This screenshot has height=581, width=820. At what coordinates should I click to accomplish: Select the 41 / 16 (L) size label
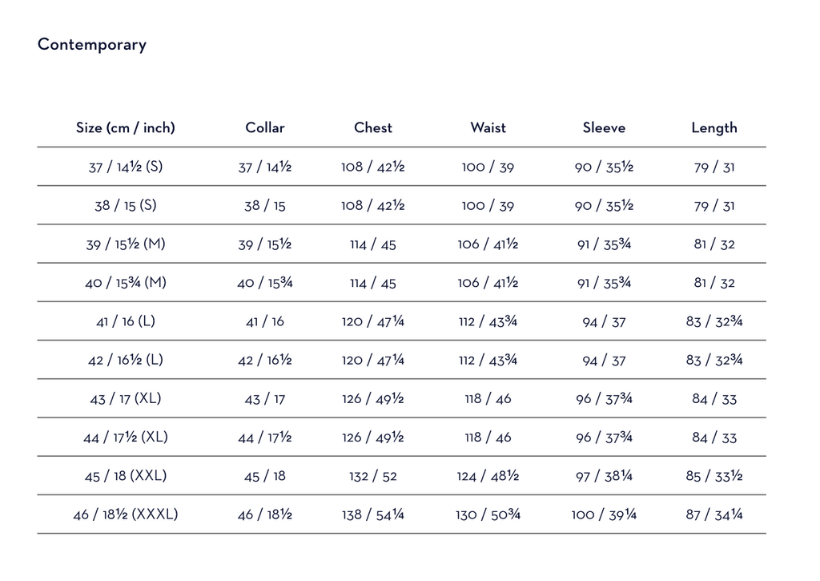point(126,321)
